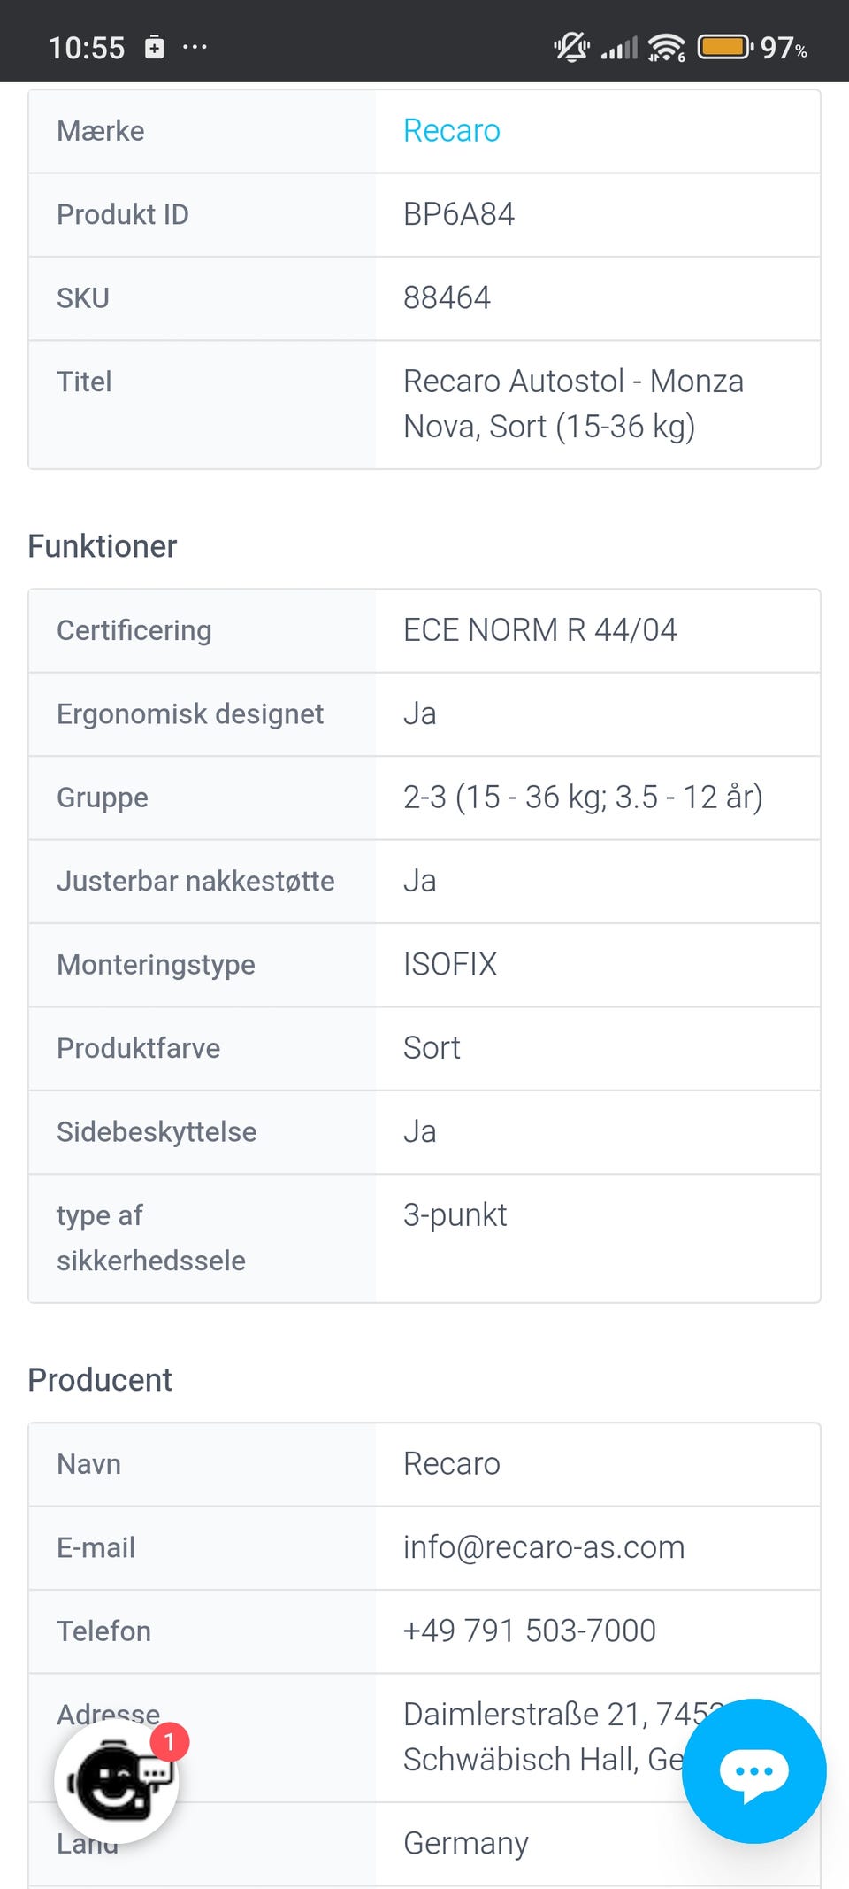Screen dimensions: 849x1889
Task: Tap the +49 791 503-7000 phone number
Action: tap(529, 1631)
